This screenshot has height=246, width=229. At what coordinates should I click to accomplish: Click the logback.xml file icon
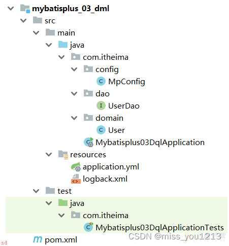point(76,179)
